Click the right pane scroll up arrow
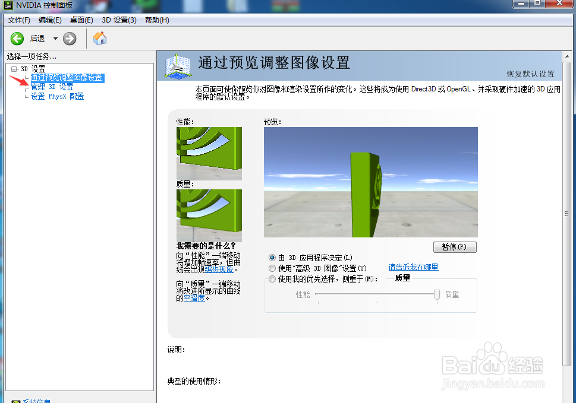 (567, 57)
